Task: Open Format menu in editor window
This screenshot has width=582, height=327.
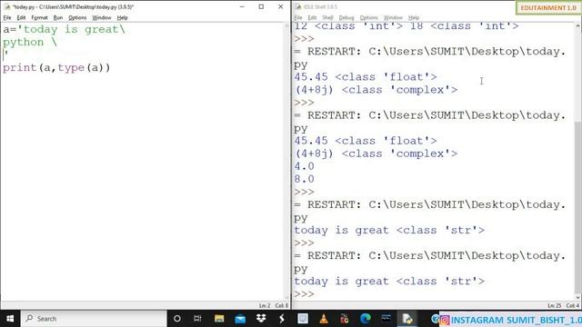Action: pos(39,17)
